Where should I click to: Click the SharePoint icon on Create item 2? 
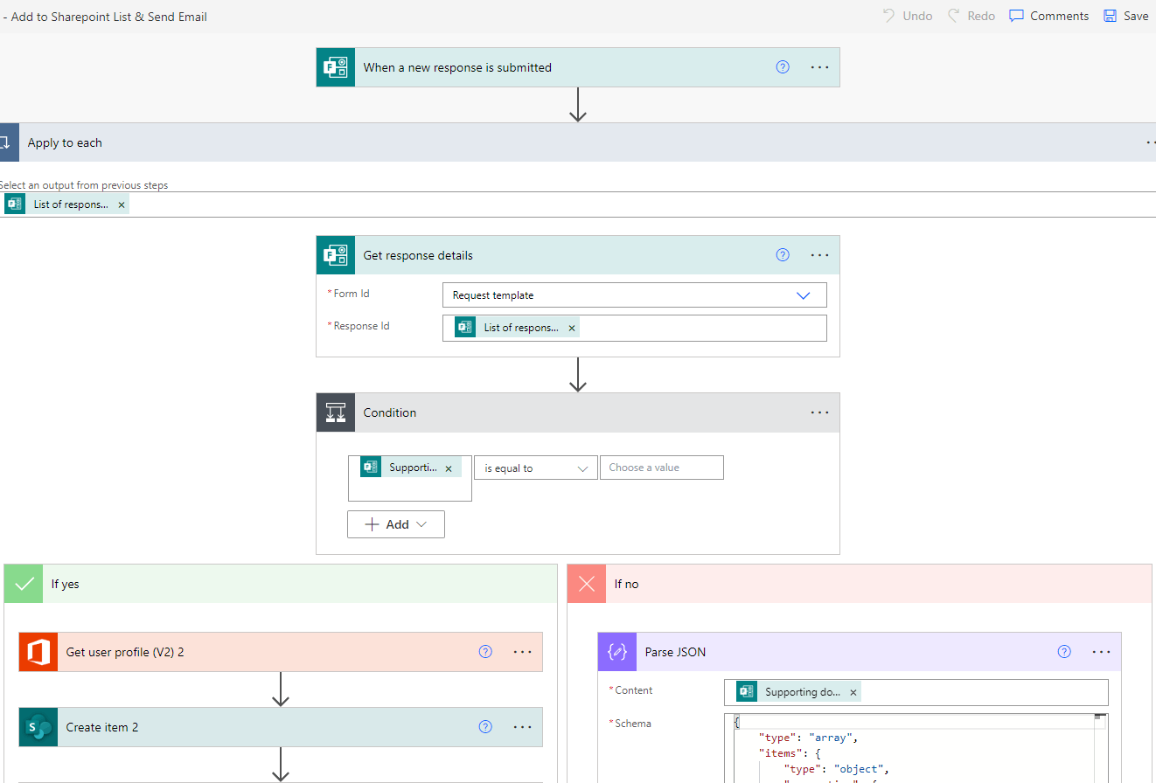pos(38,727)
